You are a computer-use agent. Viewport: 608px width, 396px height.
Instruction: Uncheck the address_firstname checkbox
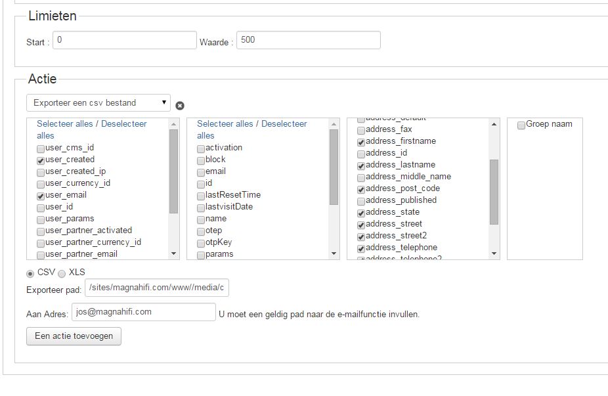[x=361, y=142]
